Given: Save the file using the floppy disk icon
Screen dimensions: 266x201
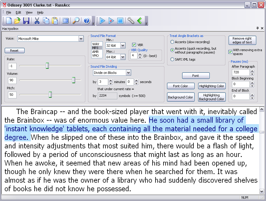Looking at the screenshot, I should (26, 21).
